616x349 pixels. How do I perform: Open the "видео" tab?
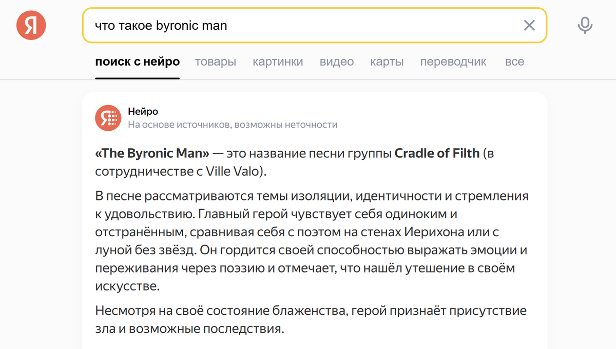point(336,61)
